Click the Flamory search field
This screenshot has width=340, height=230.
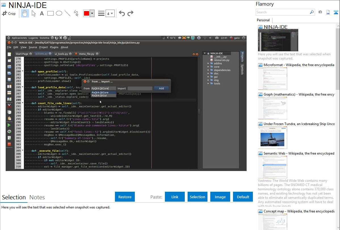click(282, 12)
